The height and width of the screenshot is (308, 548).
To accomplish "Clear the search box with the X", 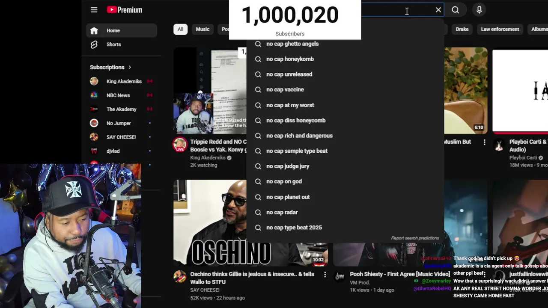I will 438,10.
